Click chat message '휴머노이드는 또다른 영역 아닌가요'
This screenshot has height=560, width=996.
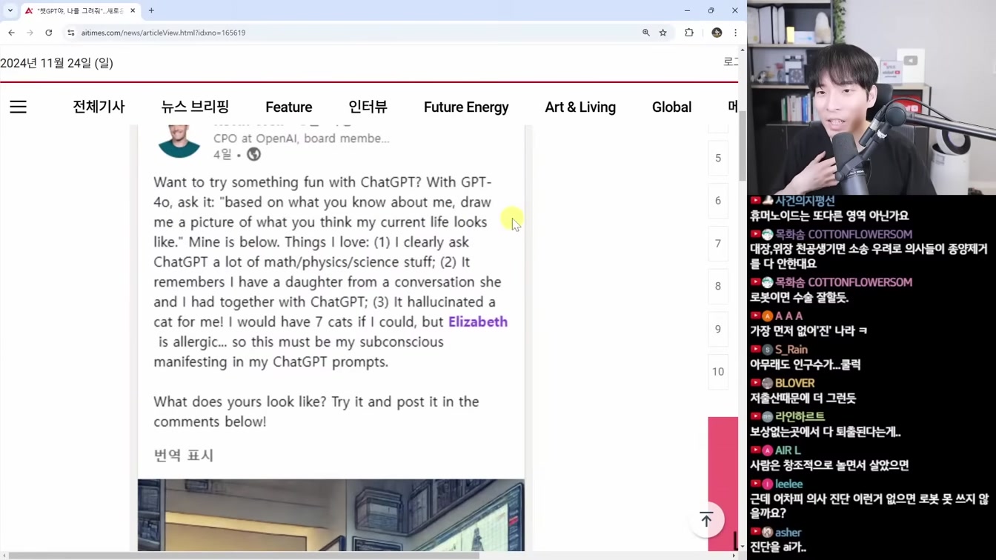pos(829,216)
